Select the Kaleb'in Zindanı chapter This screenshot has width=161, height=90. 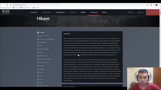(x=44, y=49)
